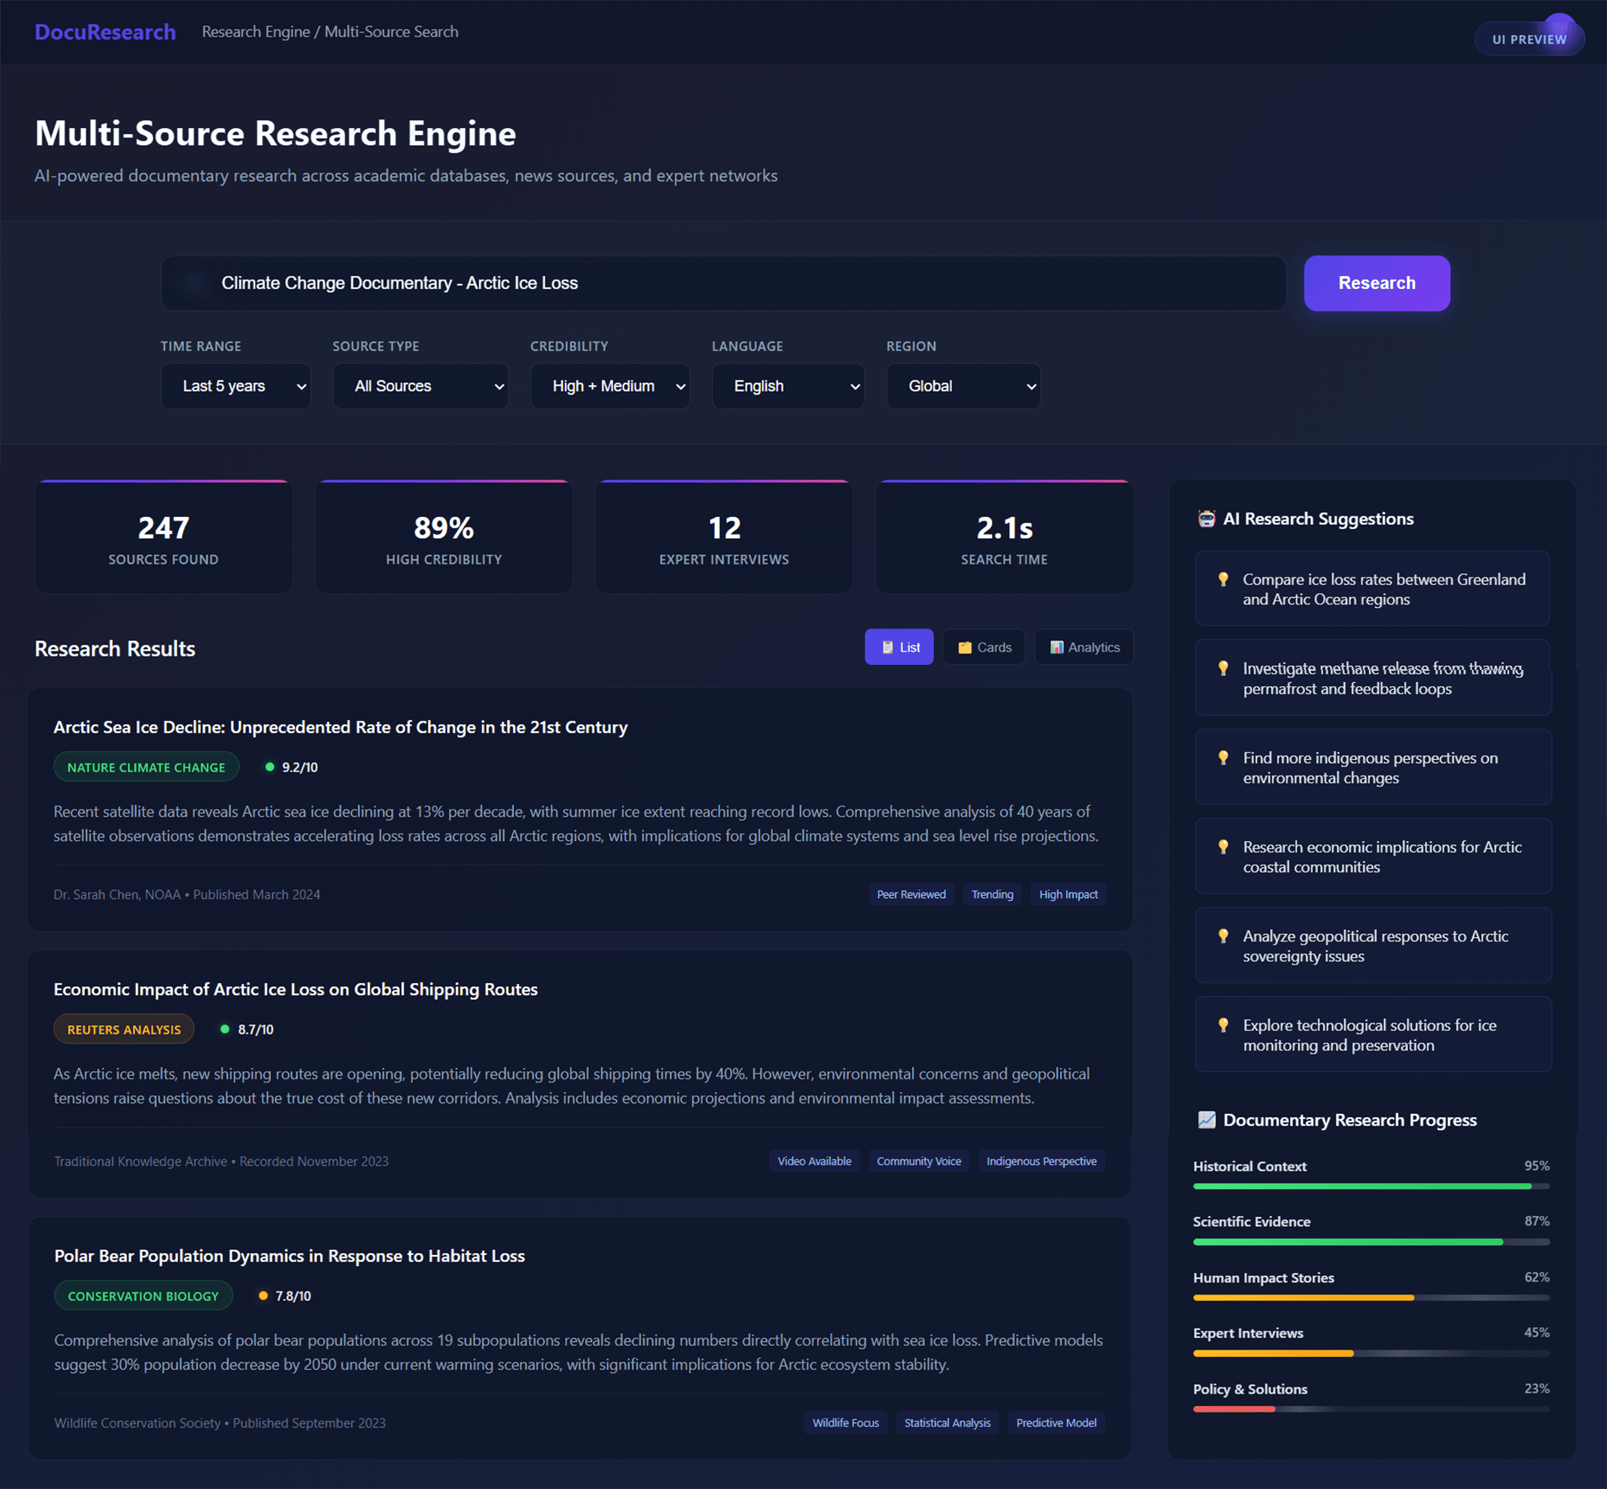Switch to the Cards view tab
The width and height of the screenshot is (1607, 1489).
click(983, 647)
